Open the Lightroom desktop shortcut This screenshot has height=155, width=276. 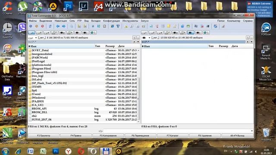click(83, 7)
